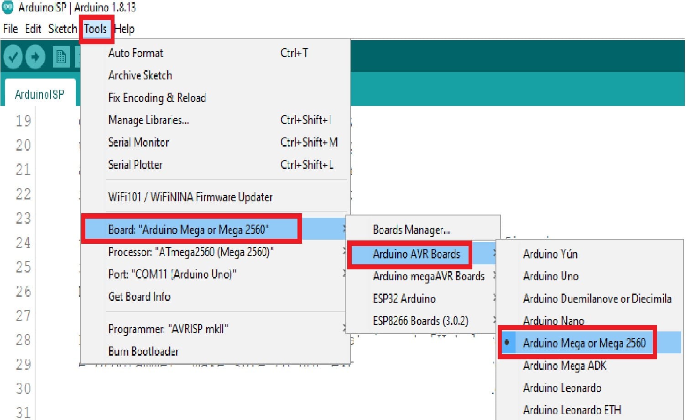Click the Upload arrow icon
This screenshot has width=688, height=420.
(36, 57)
